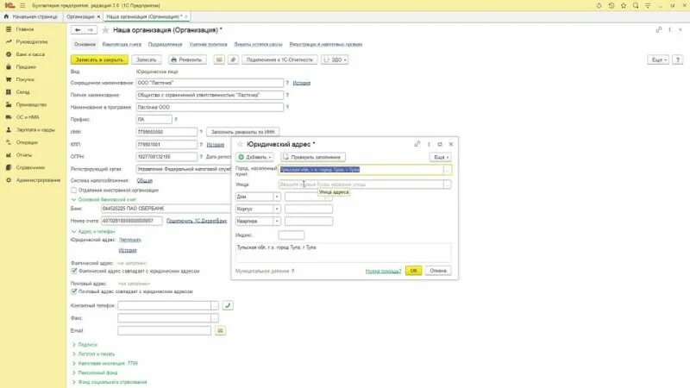Click Отмена in address dialog
This screenshot has height=388, width=690.
click(438, 271)
